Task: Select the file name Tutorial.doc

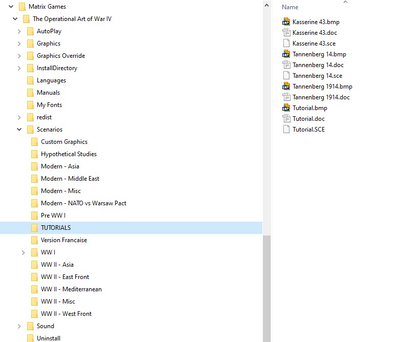Action: (x=309, y=119)
